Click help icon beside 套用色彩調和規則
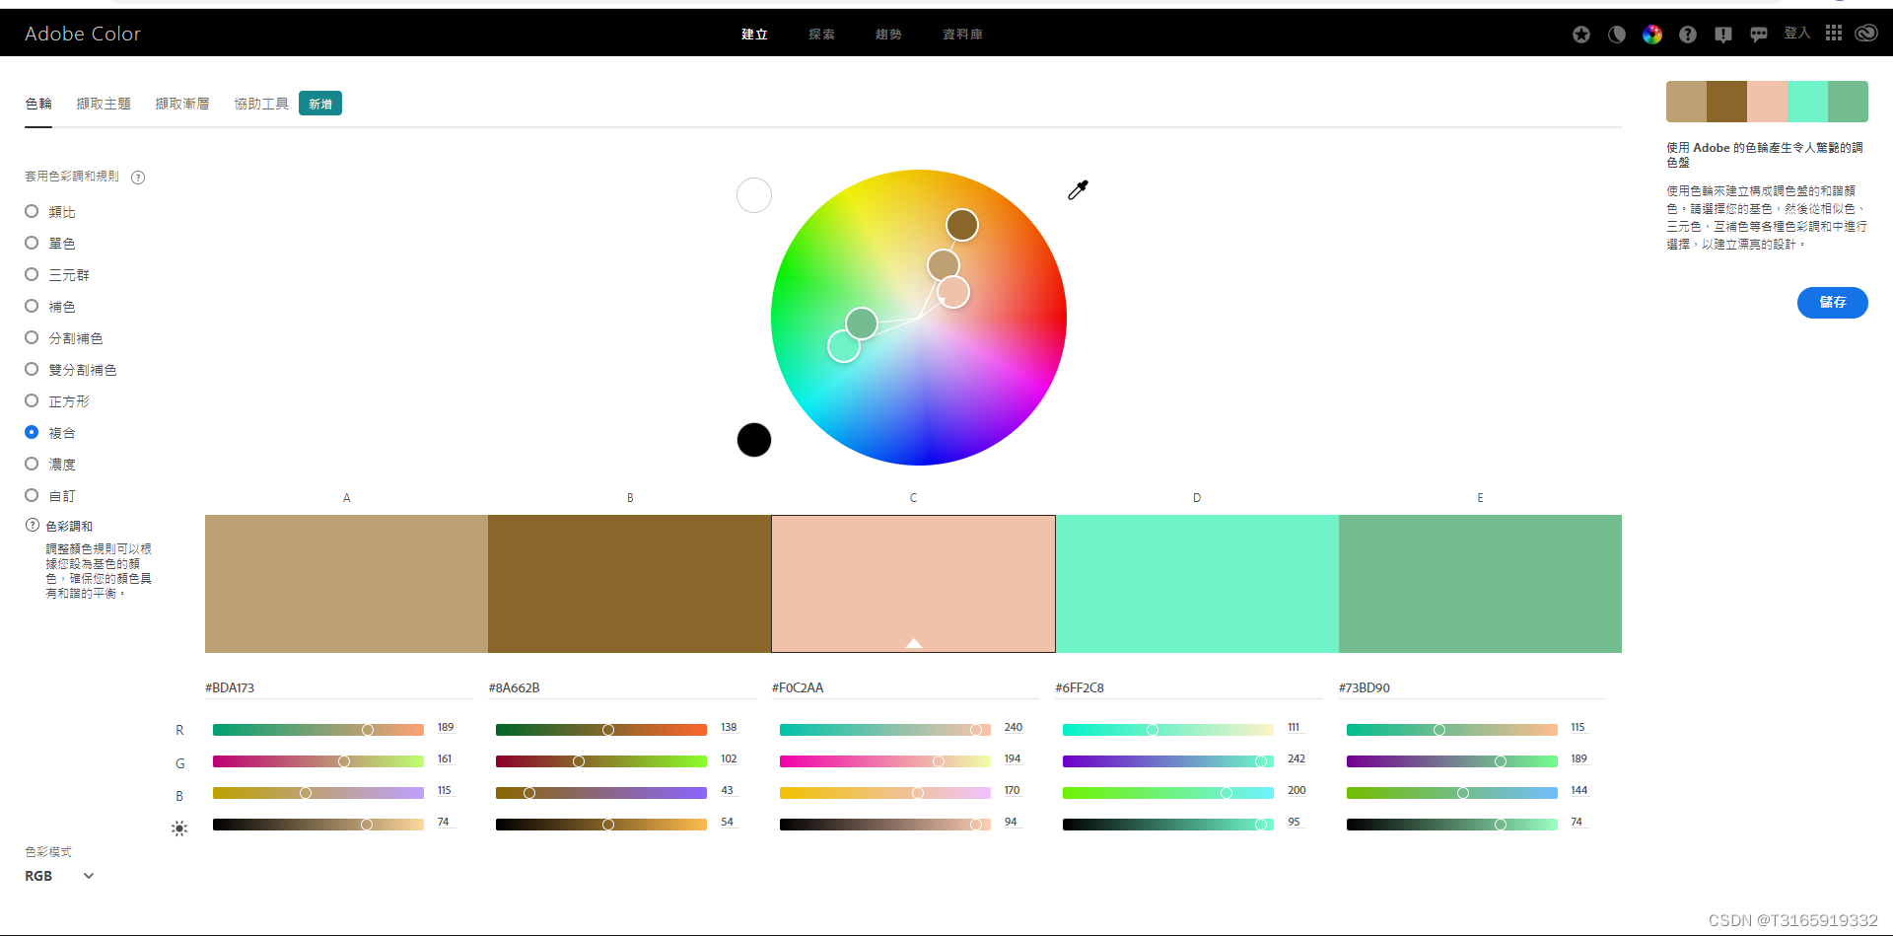Screen dimensions: 1893x936 [x=138, y=178]
